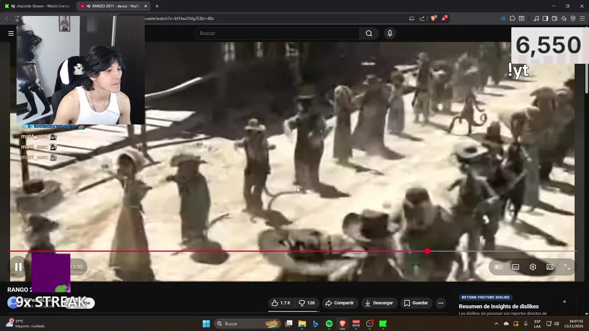Click the Windows taskbar Buscar search box
The height and width of the screenshot is (331, 589).
(x=248, y=324)
